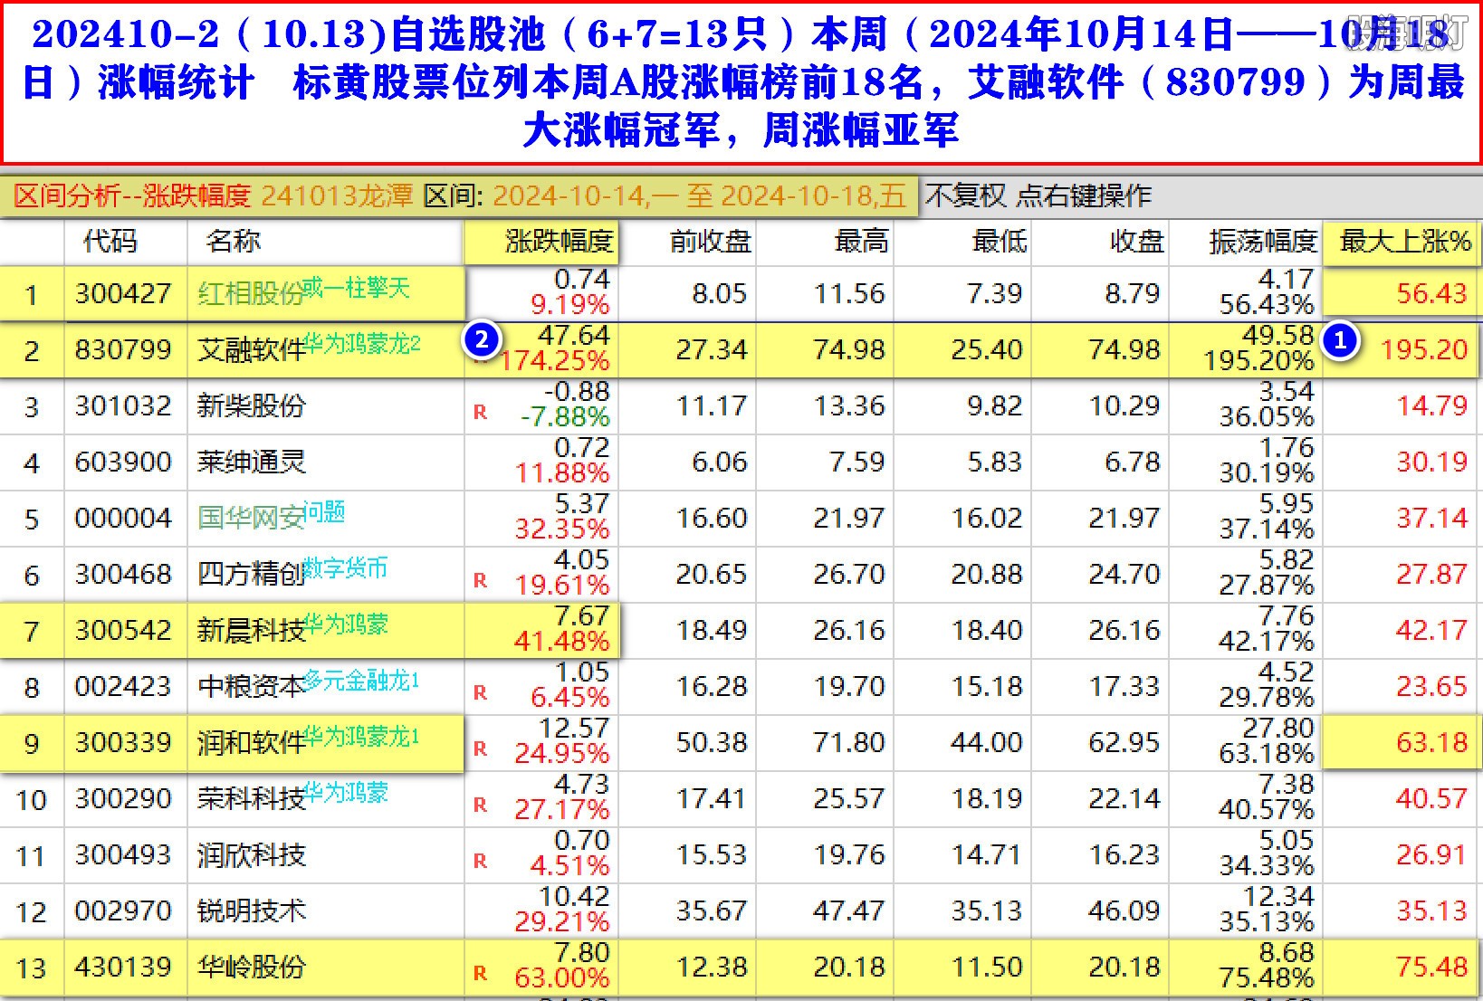Sort by 最大上涨% column header

[x=1405, y=242]
